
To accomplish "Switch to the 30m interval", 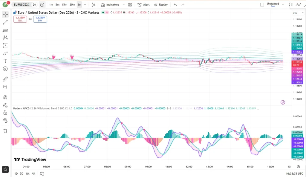I will [72, 5].
